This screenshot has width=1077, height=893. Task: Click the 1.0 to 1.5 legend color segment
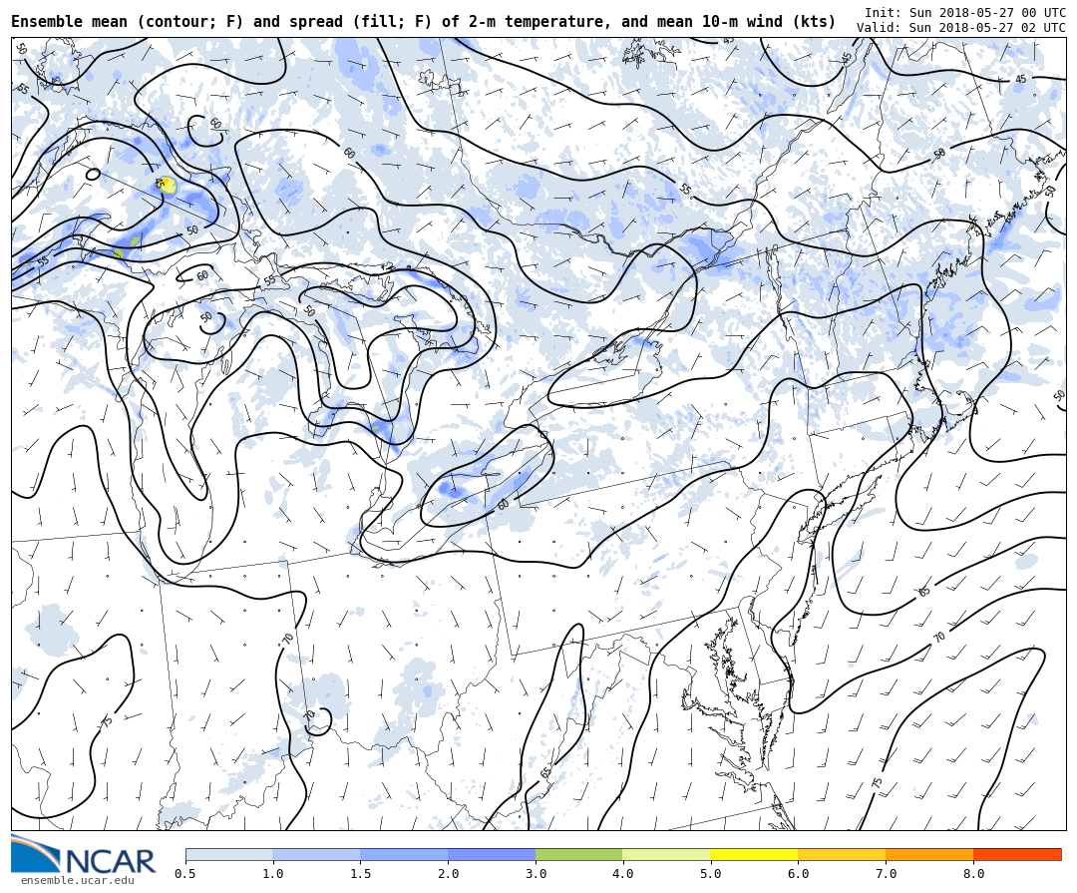pyautogui.click(x=317, y=854)
